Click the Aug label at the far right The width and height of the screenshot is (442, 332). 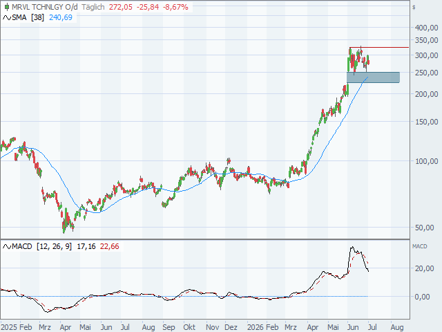click(x=397, y=327)
